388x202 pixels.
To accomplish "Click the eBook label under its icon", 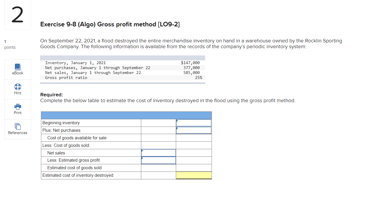I will [17, 73].
